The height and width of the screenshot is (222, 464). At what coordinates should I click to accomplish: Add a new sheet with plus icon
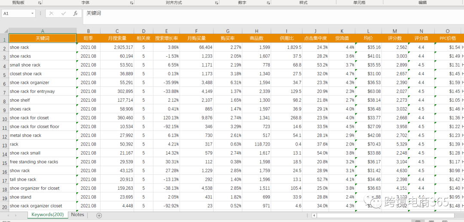[99, 215]
